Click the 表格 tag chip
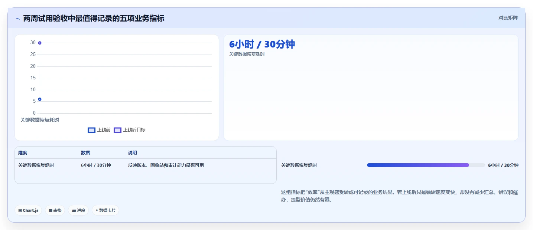 pyautogui.click(x=55, y=210)
